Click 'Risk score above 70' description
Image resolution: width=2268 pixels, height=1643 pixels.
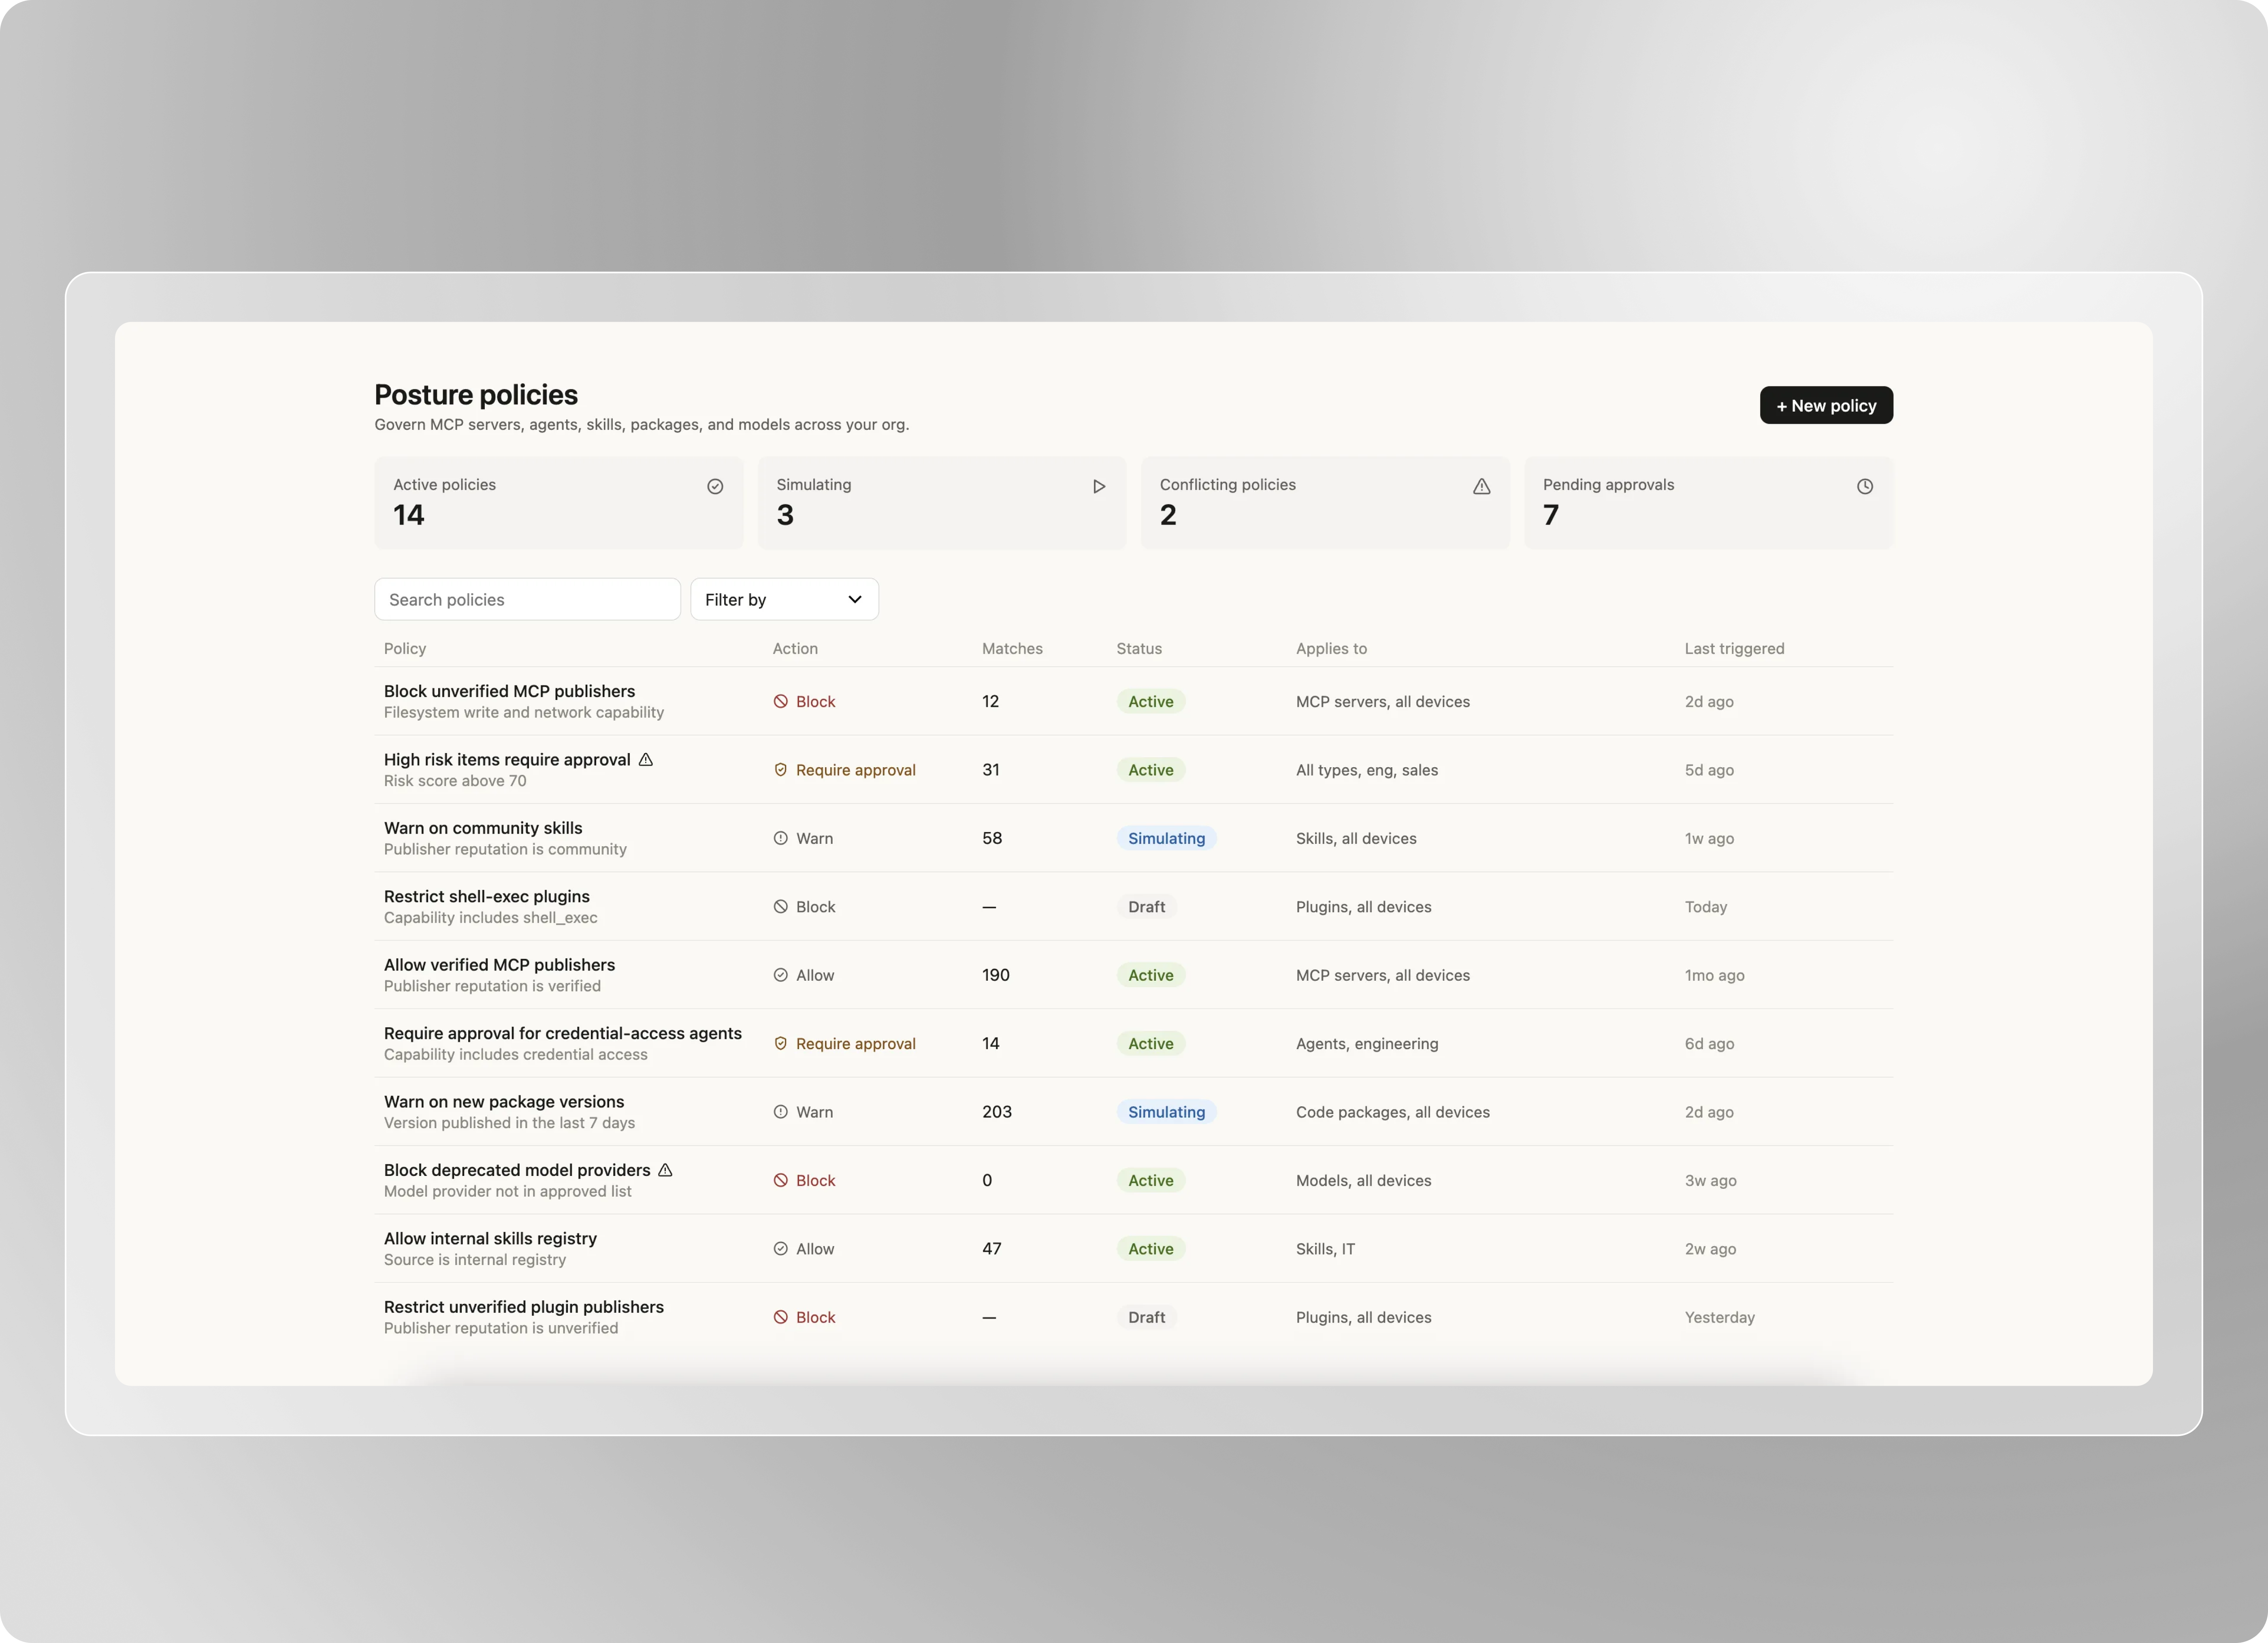tap(455, 780)
